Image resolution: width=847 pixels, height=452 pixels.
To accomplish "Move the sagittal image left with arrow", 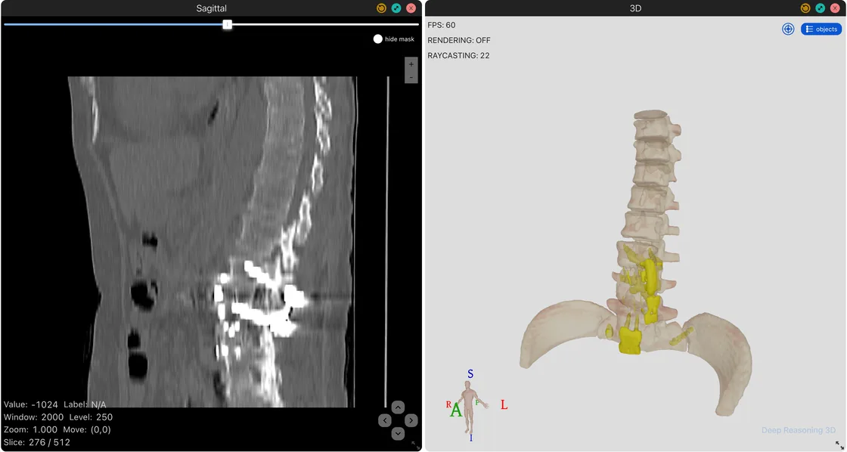I will pyautogui.click(x=385, y=420).
